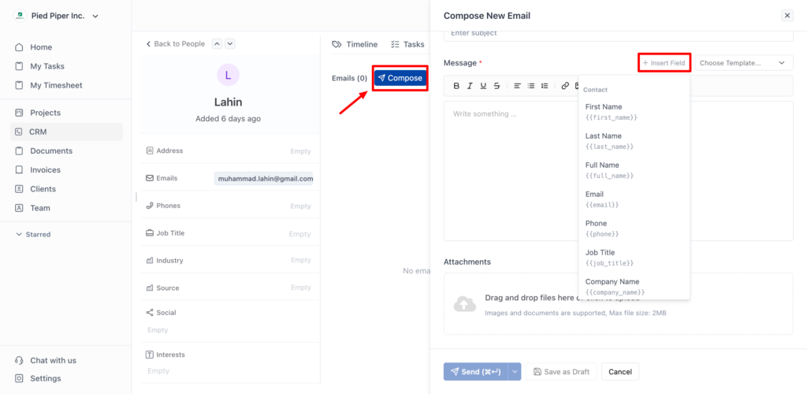Insert the Last Name field
Viewport: 807px width, 394px height.
634,141
